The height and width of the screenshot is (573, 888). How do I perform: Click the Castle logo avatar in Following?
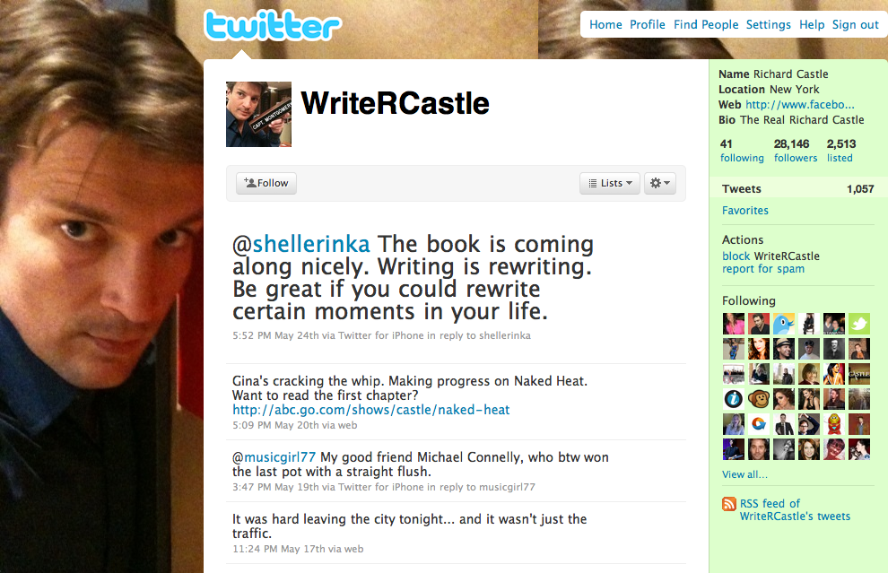coord(858,374)
